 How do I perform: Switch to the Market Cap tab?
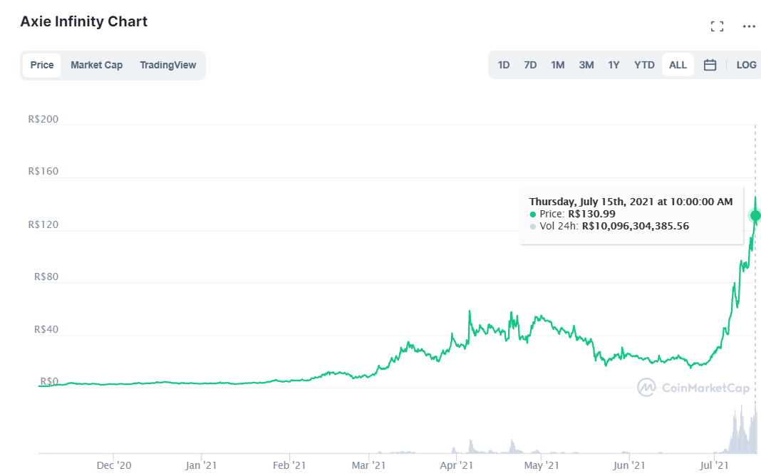click(x=96, y=65)
